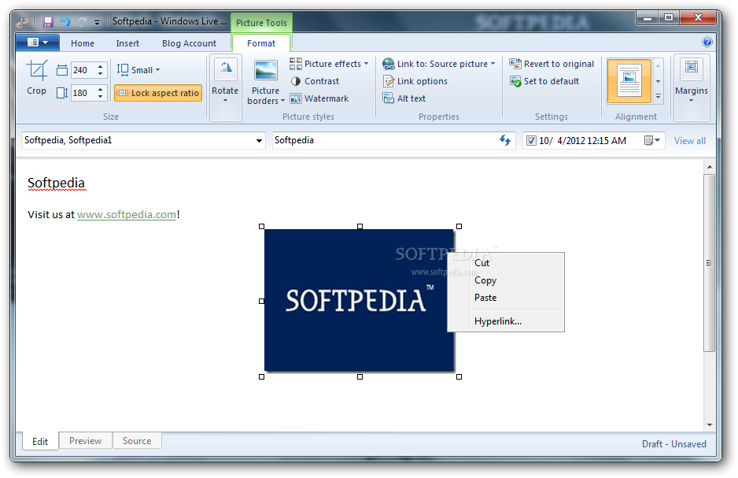The width and height of the screenshot is (738, 478).
Task: Select the Crop tool
Action: [x=36, y=78]
